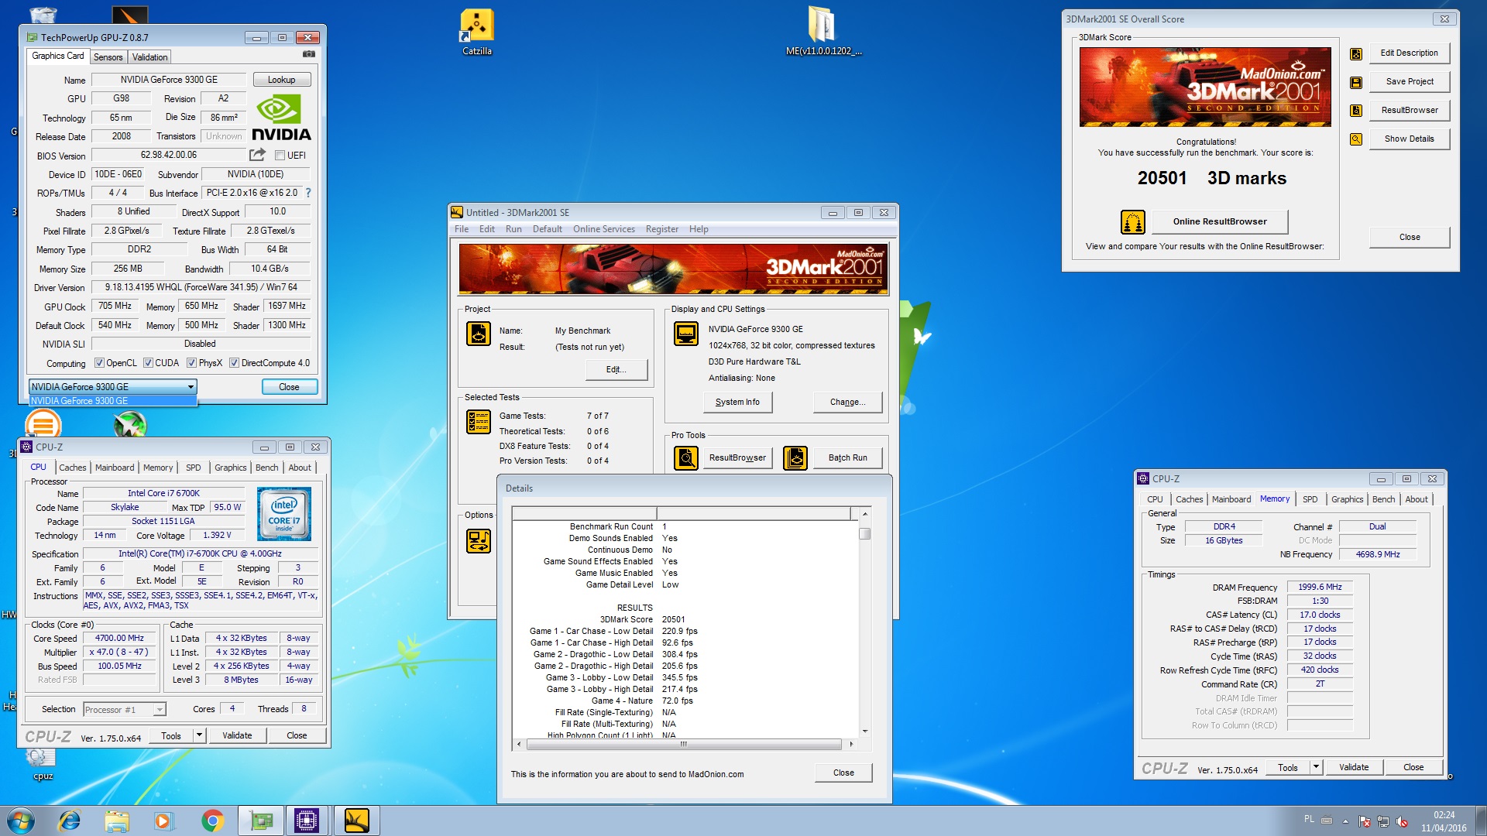Expand Tools dropdown arrow in left CPU-Z

(199, 735)
